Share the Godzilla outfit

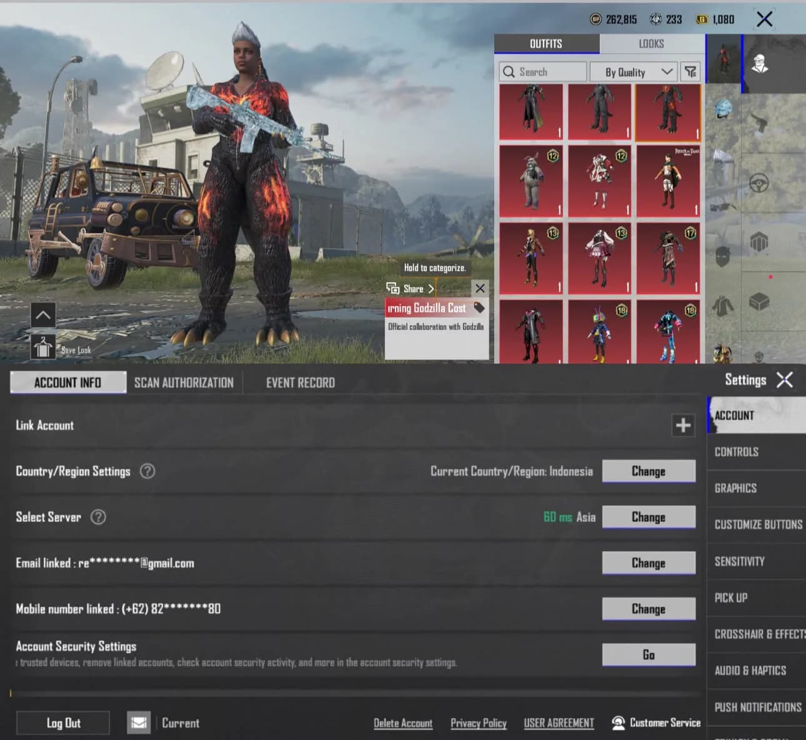[x=410, y=289]
